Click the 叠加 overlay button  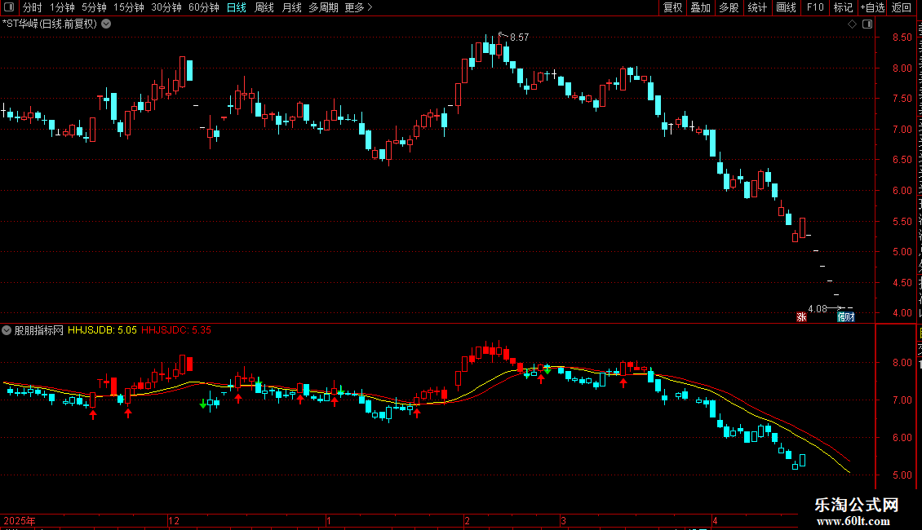click(x=700, y=7)
